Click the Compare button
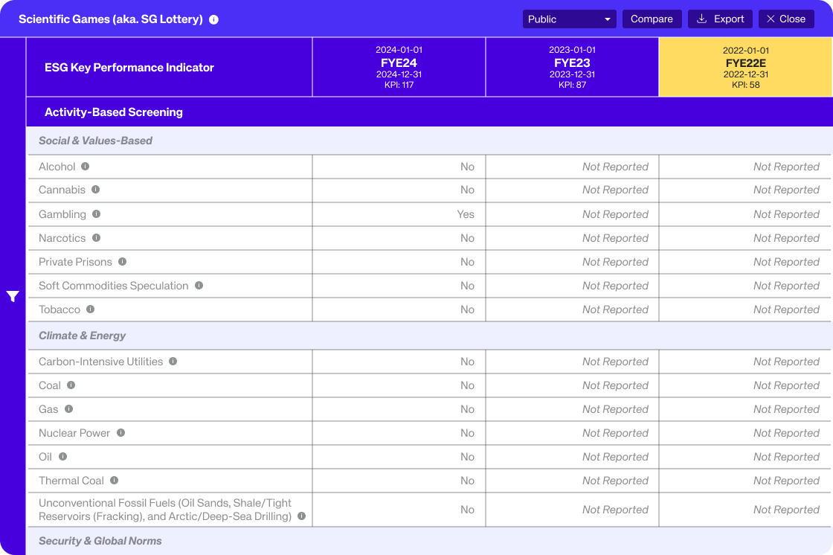The width and height of the screenshot is (833, 555). [x=652, y=19]
